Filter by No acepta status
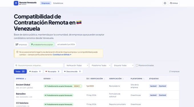This screenshot has width=194, height=107. 53,71
